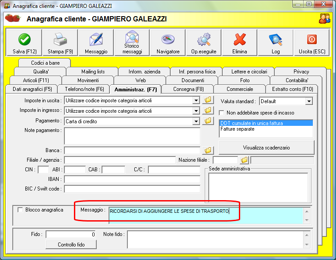Viewport: 336px width, 260px height.
Task: Focus the BIC / Swift code field
Action: tap(132, 189)
